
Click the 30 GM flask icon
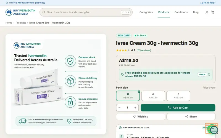[x=121, y=136]
